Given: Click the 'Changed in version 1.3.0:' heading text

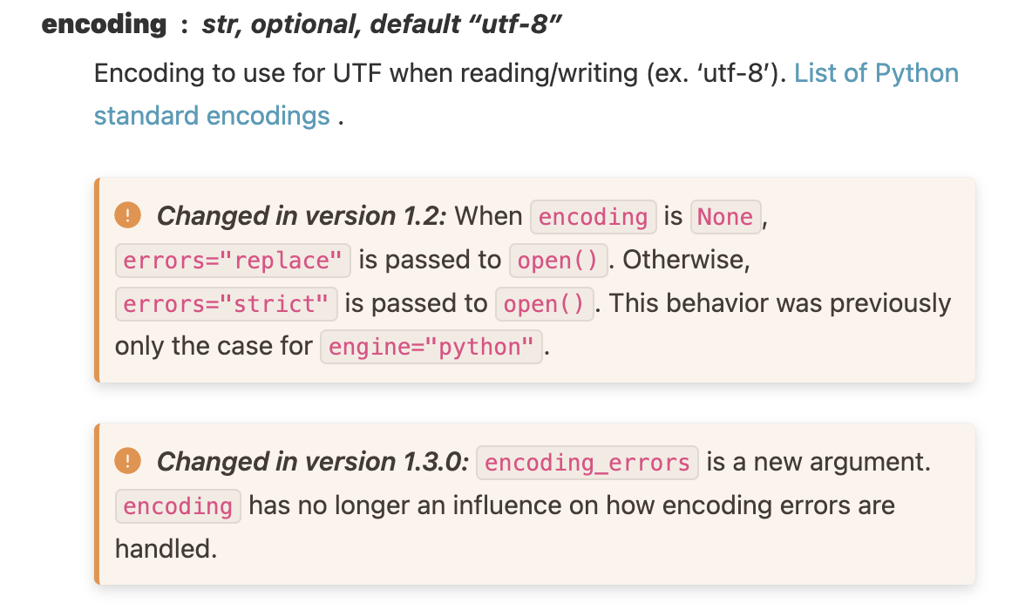Looking at the screenshot, I should [312, 461].
